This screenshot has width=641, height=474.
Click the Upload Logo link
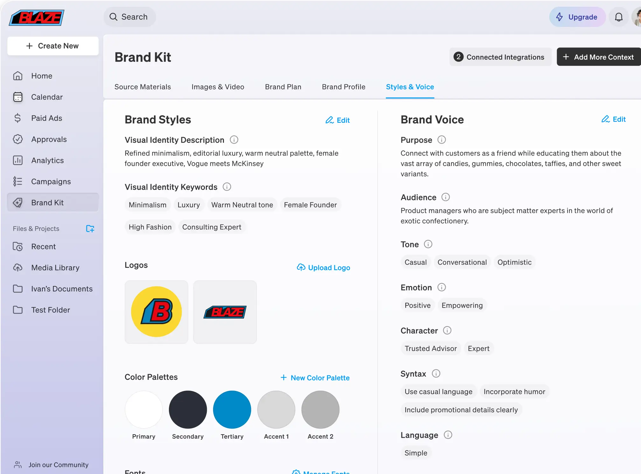pyautogui.click(x=323, y=268)
